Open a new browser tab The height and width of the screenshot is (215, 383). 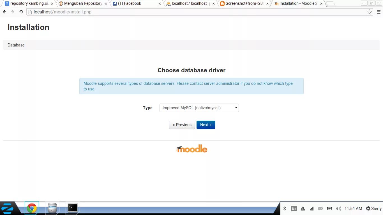331,4
